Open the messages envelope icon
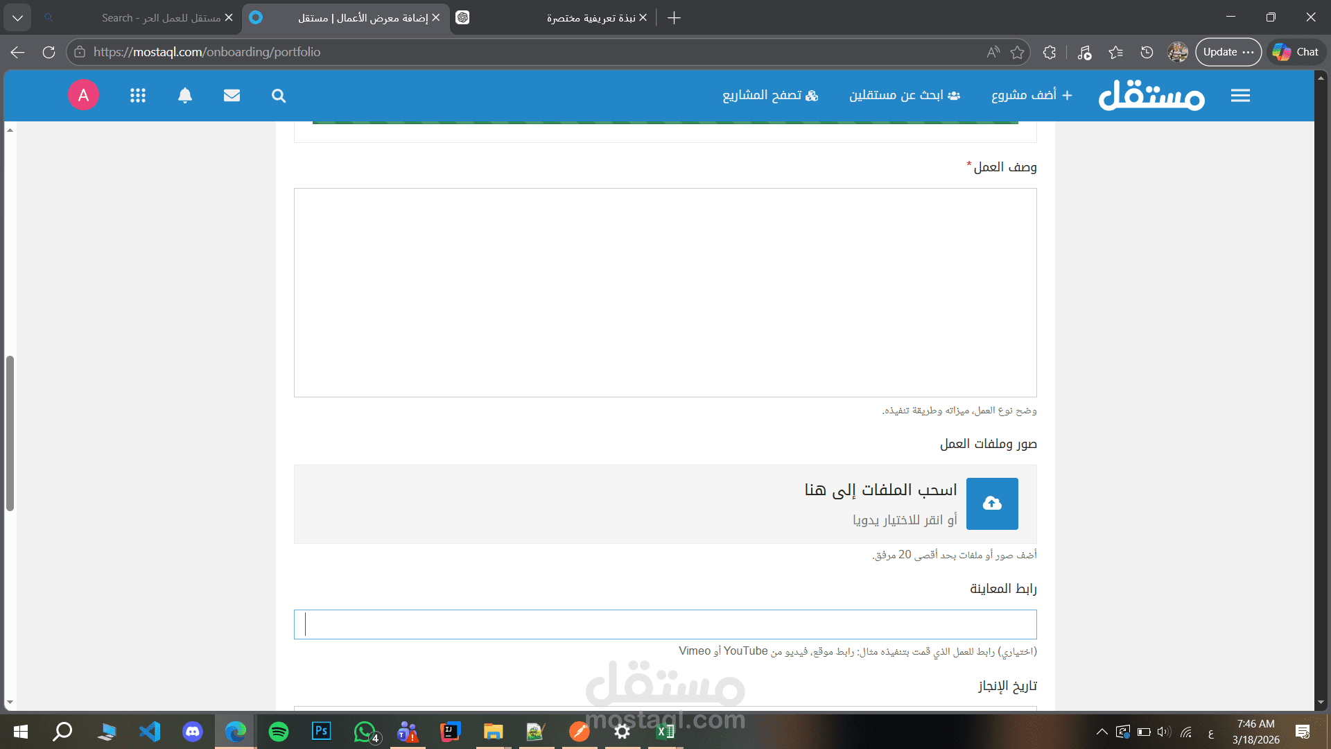The image size is (1331, 749). (x=232, y=96)
